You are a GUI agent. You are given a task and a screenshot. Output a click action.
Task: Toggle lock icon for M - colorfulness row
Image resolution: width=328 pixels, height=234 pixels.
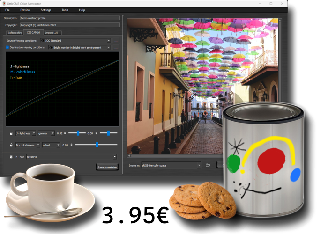point(11,145)
